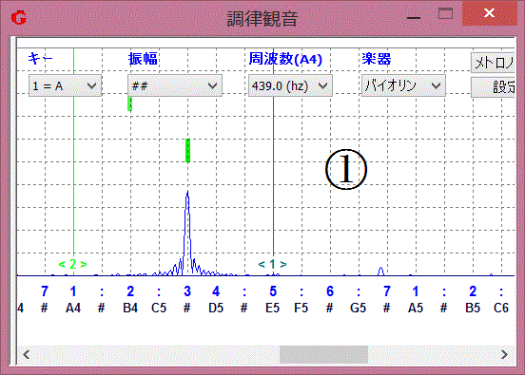525x375 pixels.
Task: Click the C5 note label
Action: coord(159,308)
